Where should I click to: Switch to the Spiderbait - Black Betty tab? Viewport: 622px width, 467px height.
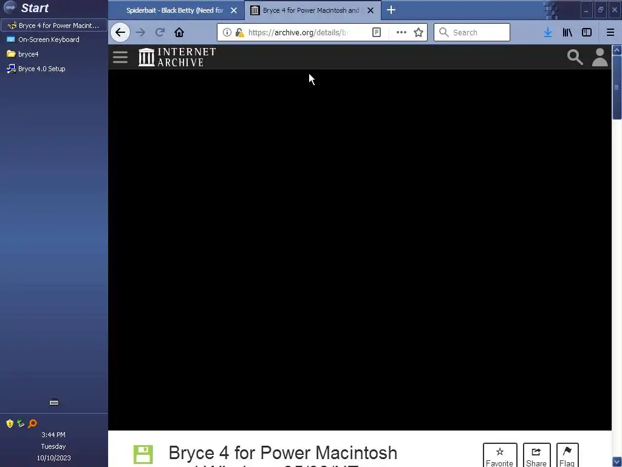pyautogui.click(x=174, y=10)
